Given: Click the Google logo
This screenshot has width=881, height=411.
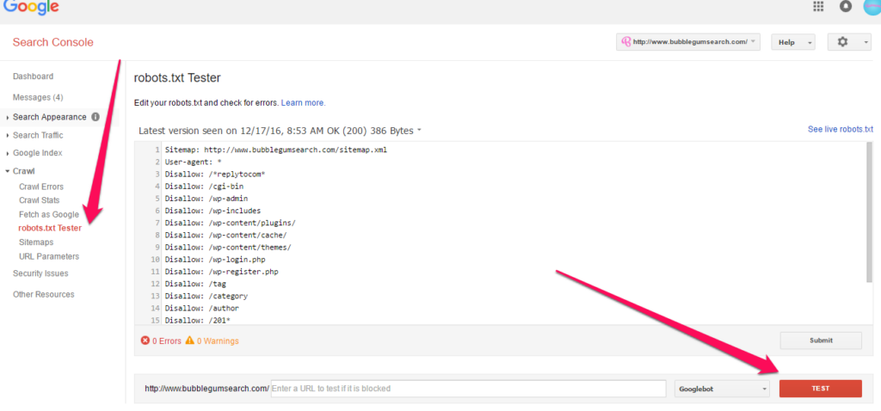Looking at the screenshot, I should (x=31, y=7).
